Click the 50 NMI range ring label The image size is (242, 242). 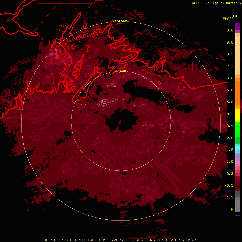pyautogui.click(x=121, y=71)
